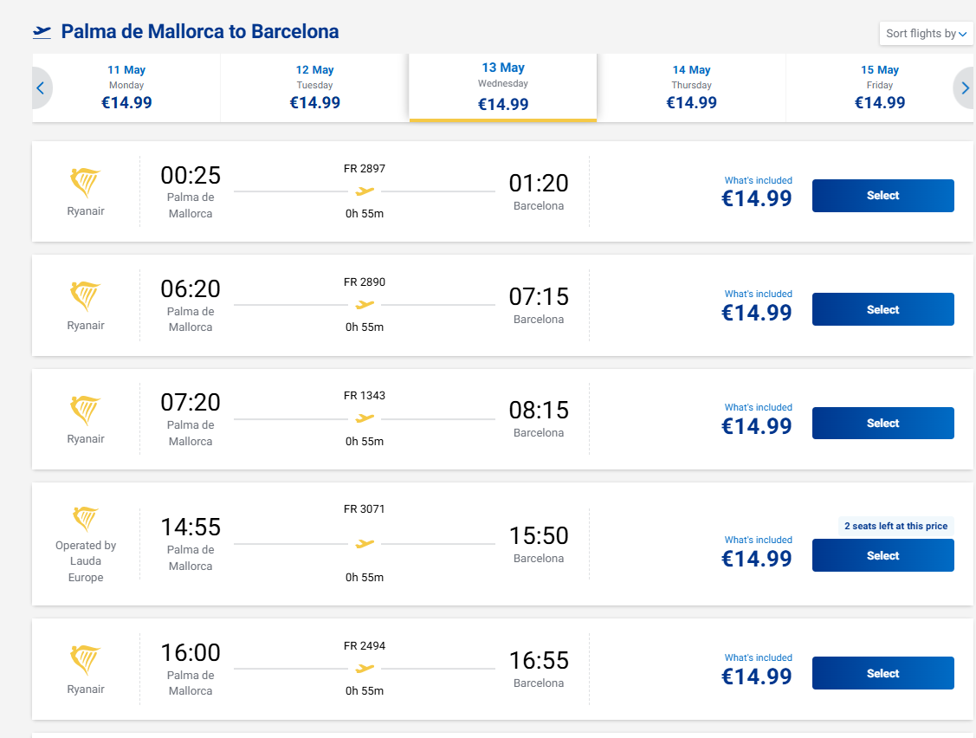
Task: Open What's included for 07:20 flight
Action: pyautogui.click(x=758, y=407)
